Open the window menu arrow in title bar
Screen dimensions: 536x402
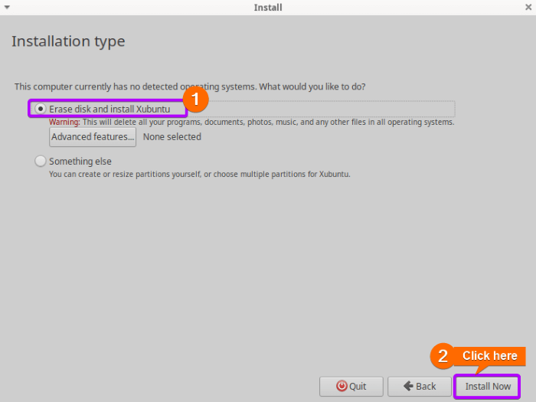(7, 7)
